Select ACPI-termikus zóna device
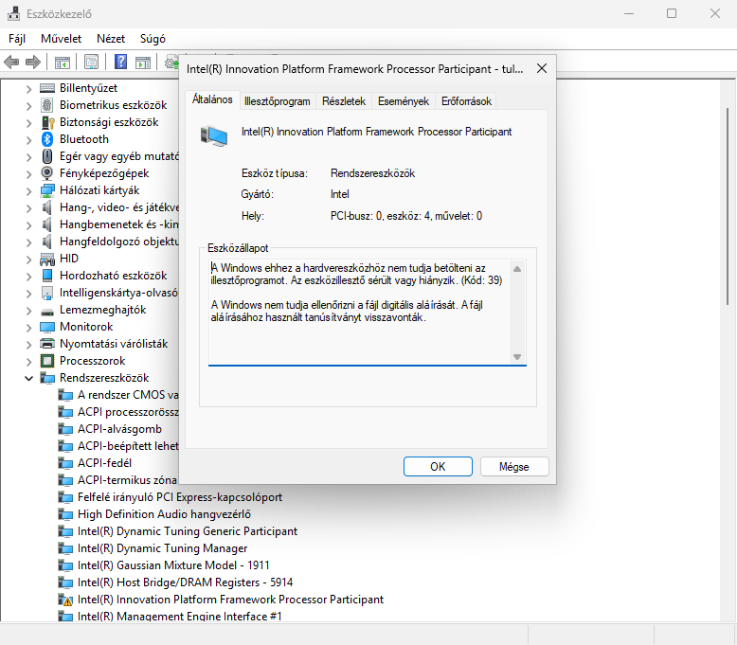Image resolution: width=737 pixels, height=645 pixels. pos(127,480)
